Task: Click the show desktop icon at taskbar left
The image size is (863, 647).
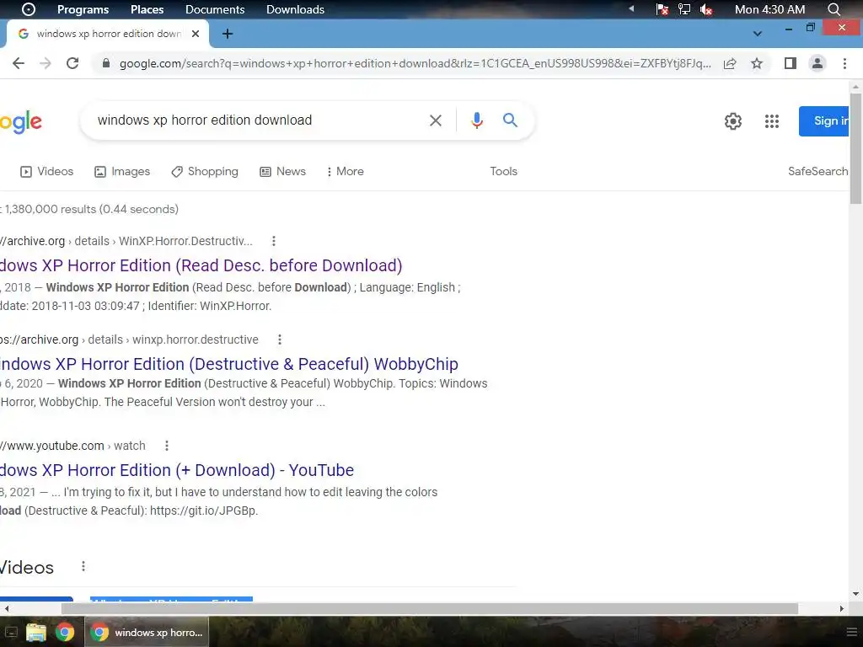Action: (11, 632)
